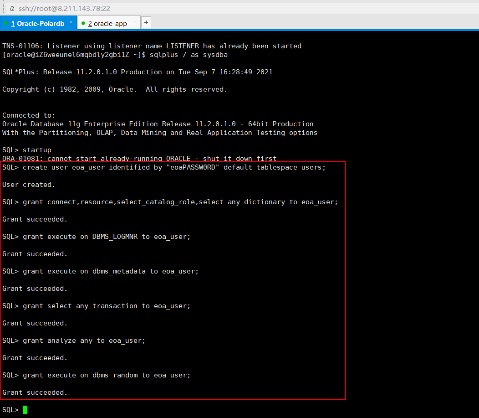Click the 'With the Partitioning, OLAP' line
Viewport: 479px width, 418px height.
[x=160, y=133]
